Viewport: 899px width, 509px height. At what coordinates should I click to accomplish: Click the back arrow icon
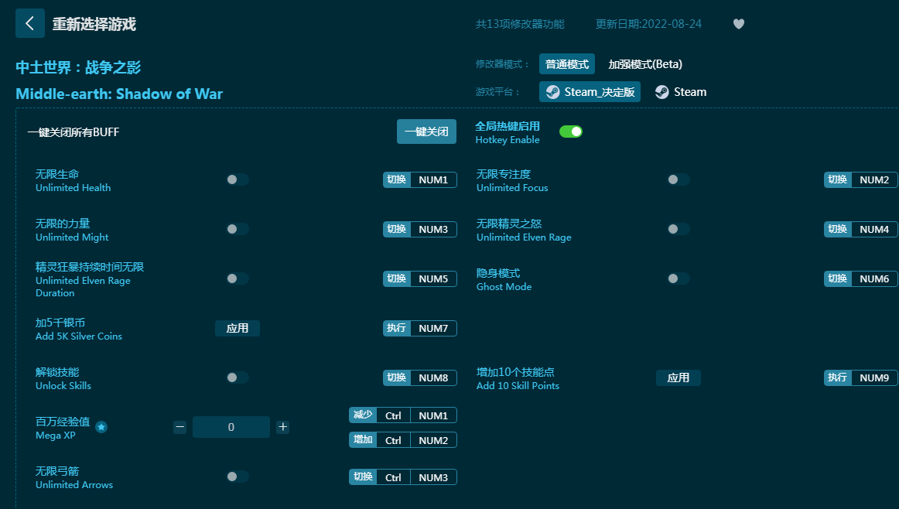(30, 23)
